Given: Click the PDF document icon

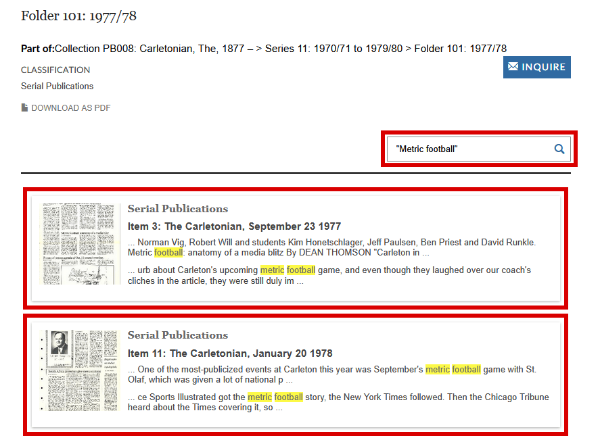Looking at the screenshot, I should click(24, 107).
